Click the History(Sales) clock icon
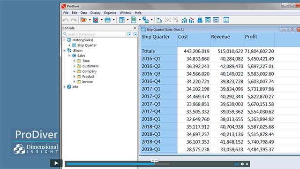The height and width of the screenshot is (169, 300). [69, 40]
